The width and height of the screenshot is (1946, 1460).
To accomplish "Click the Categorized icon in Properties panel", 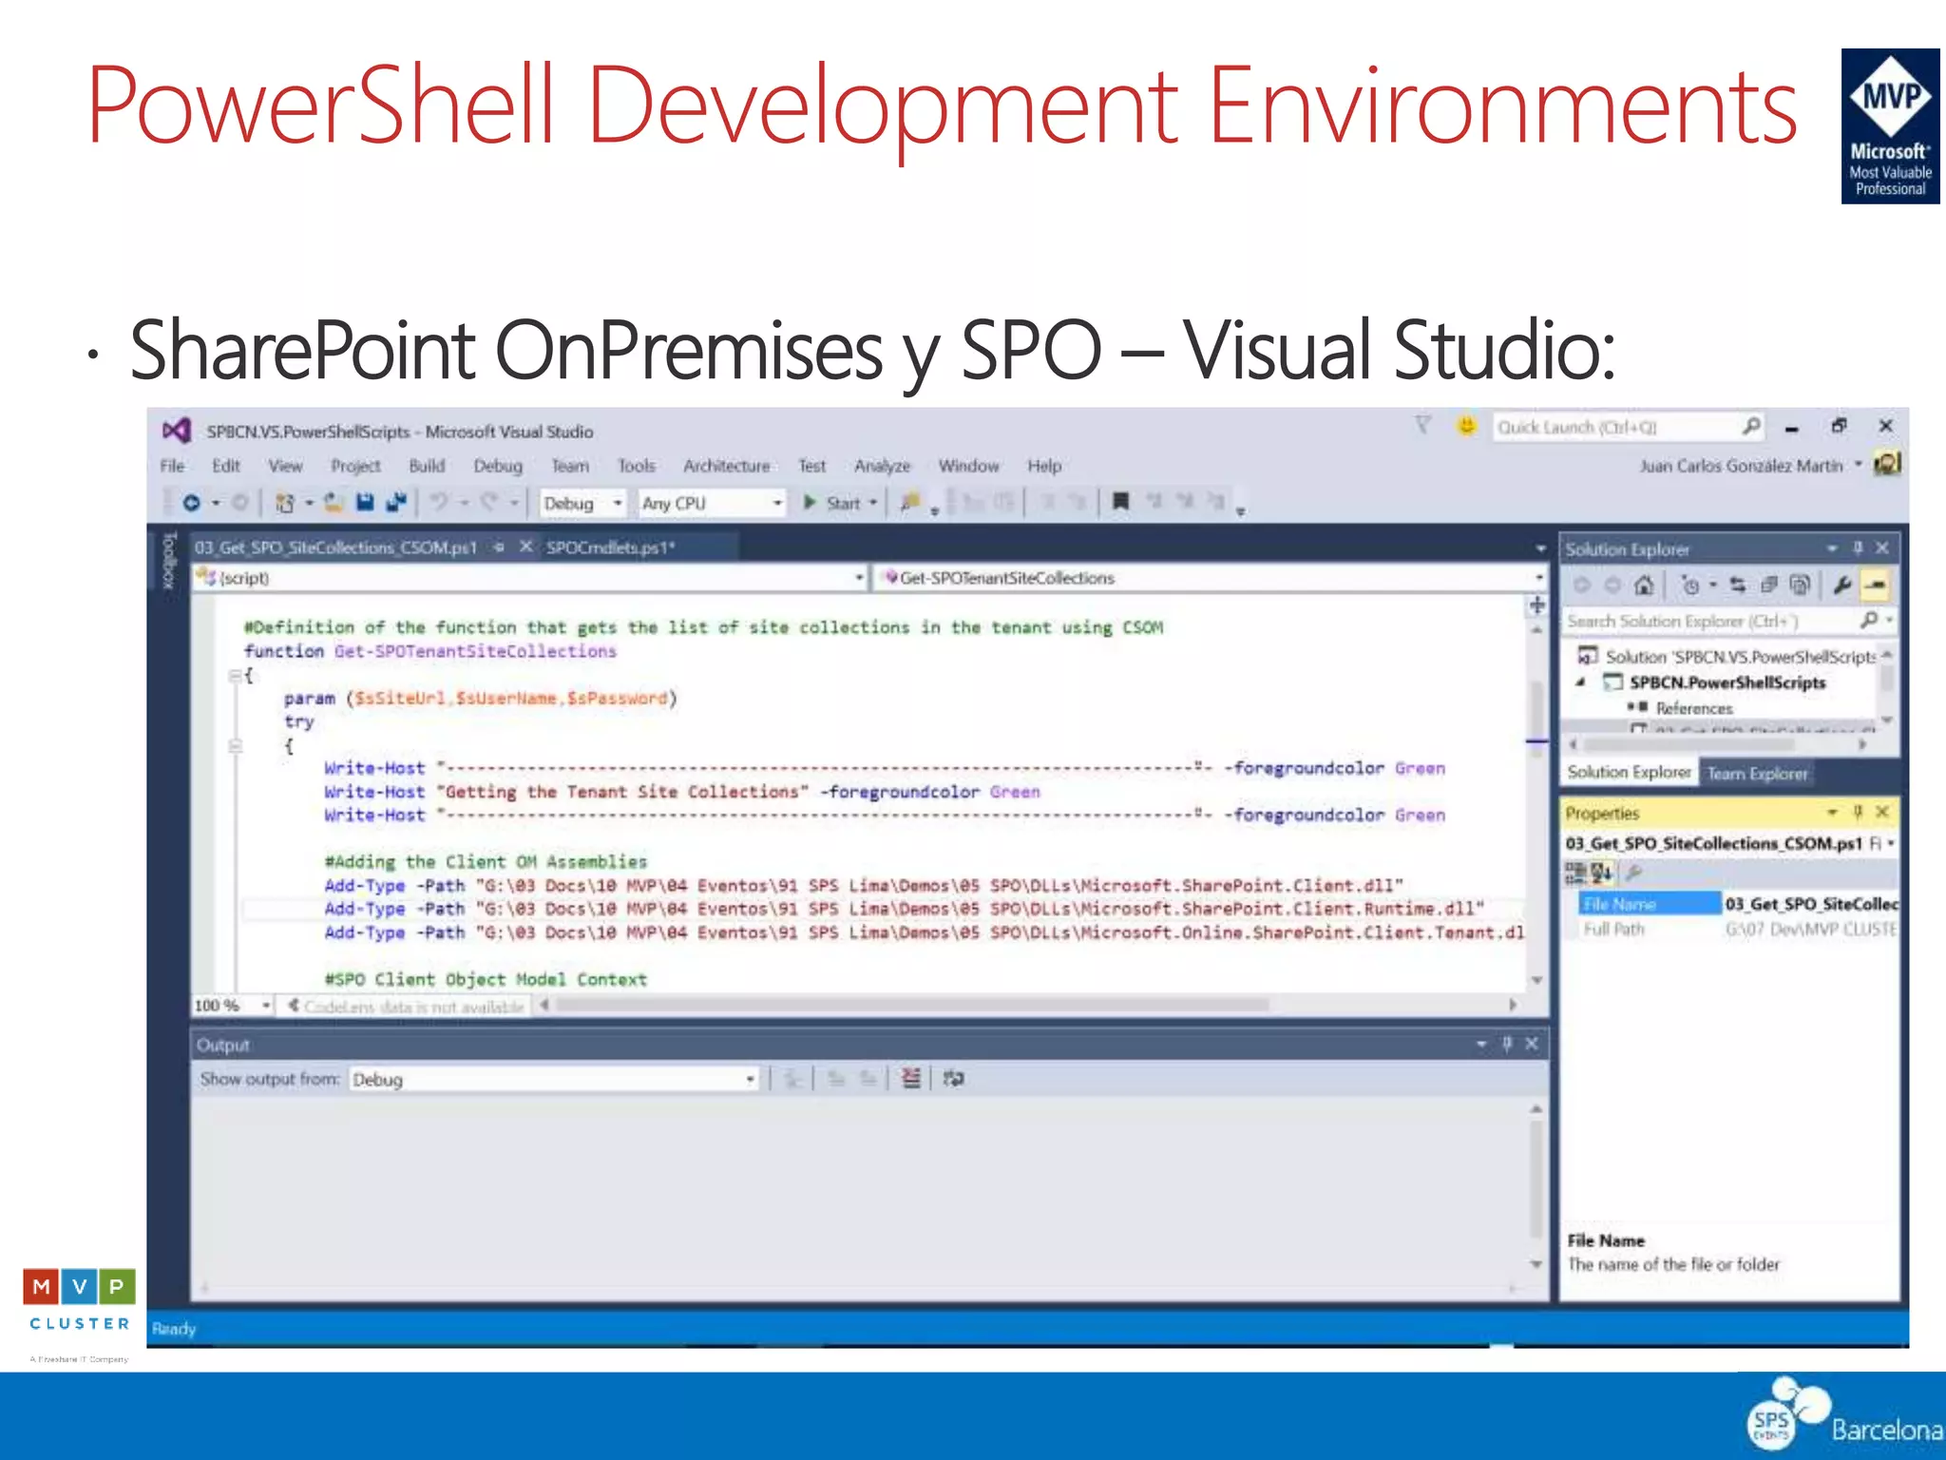I will pyautogui.click(x=1575, y=873).
